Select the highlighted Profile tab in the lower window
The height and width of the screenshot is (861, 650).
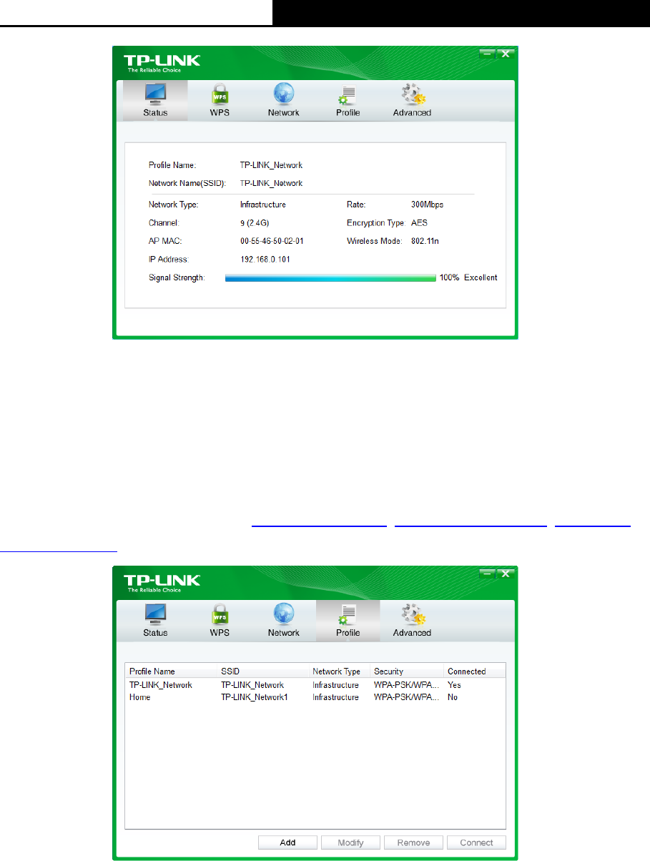coord(348,620)
